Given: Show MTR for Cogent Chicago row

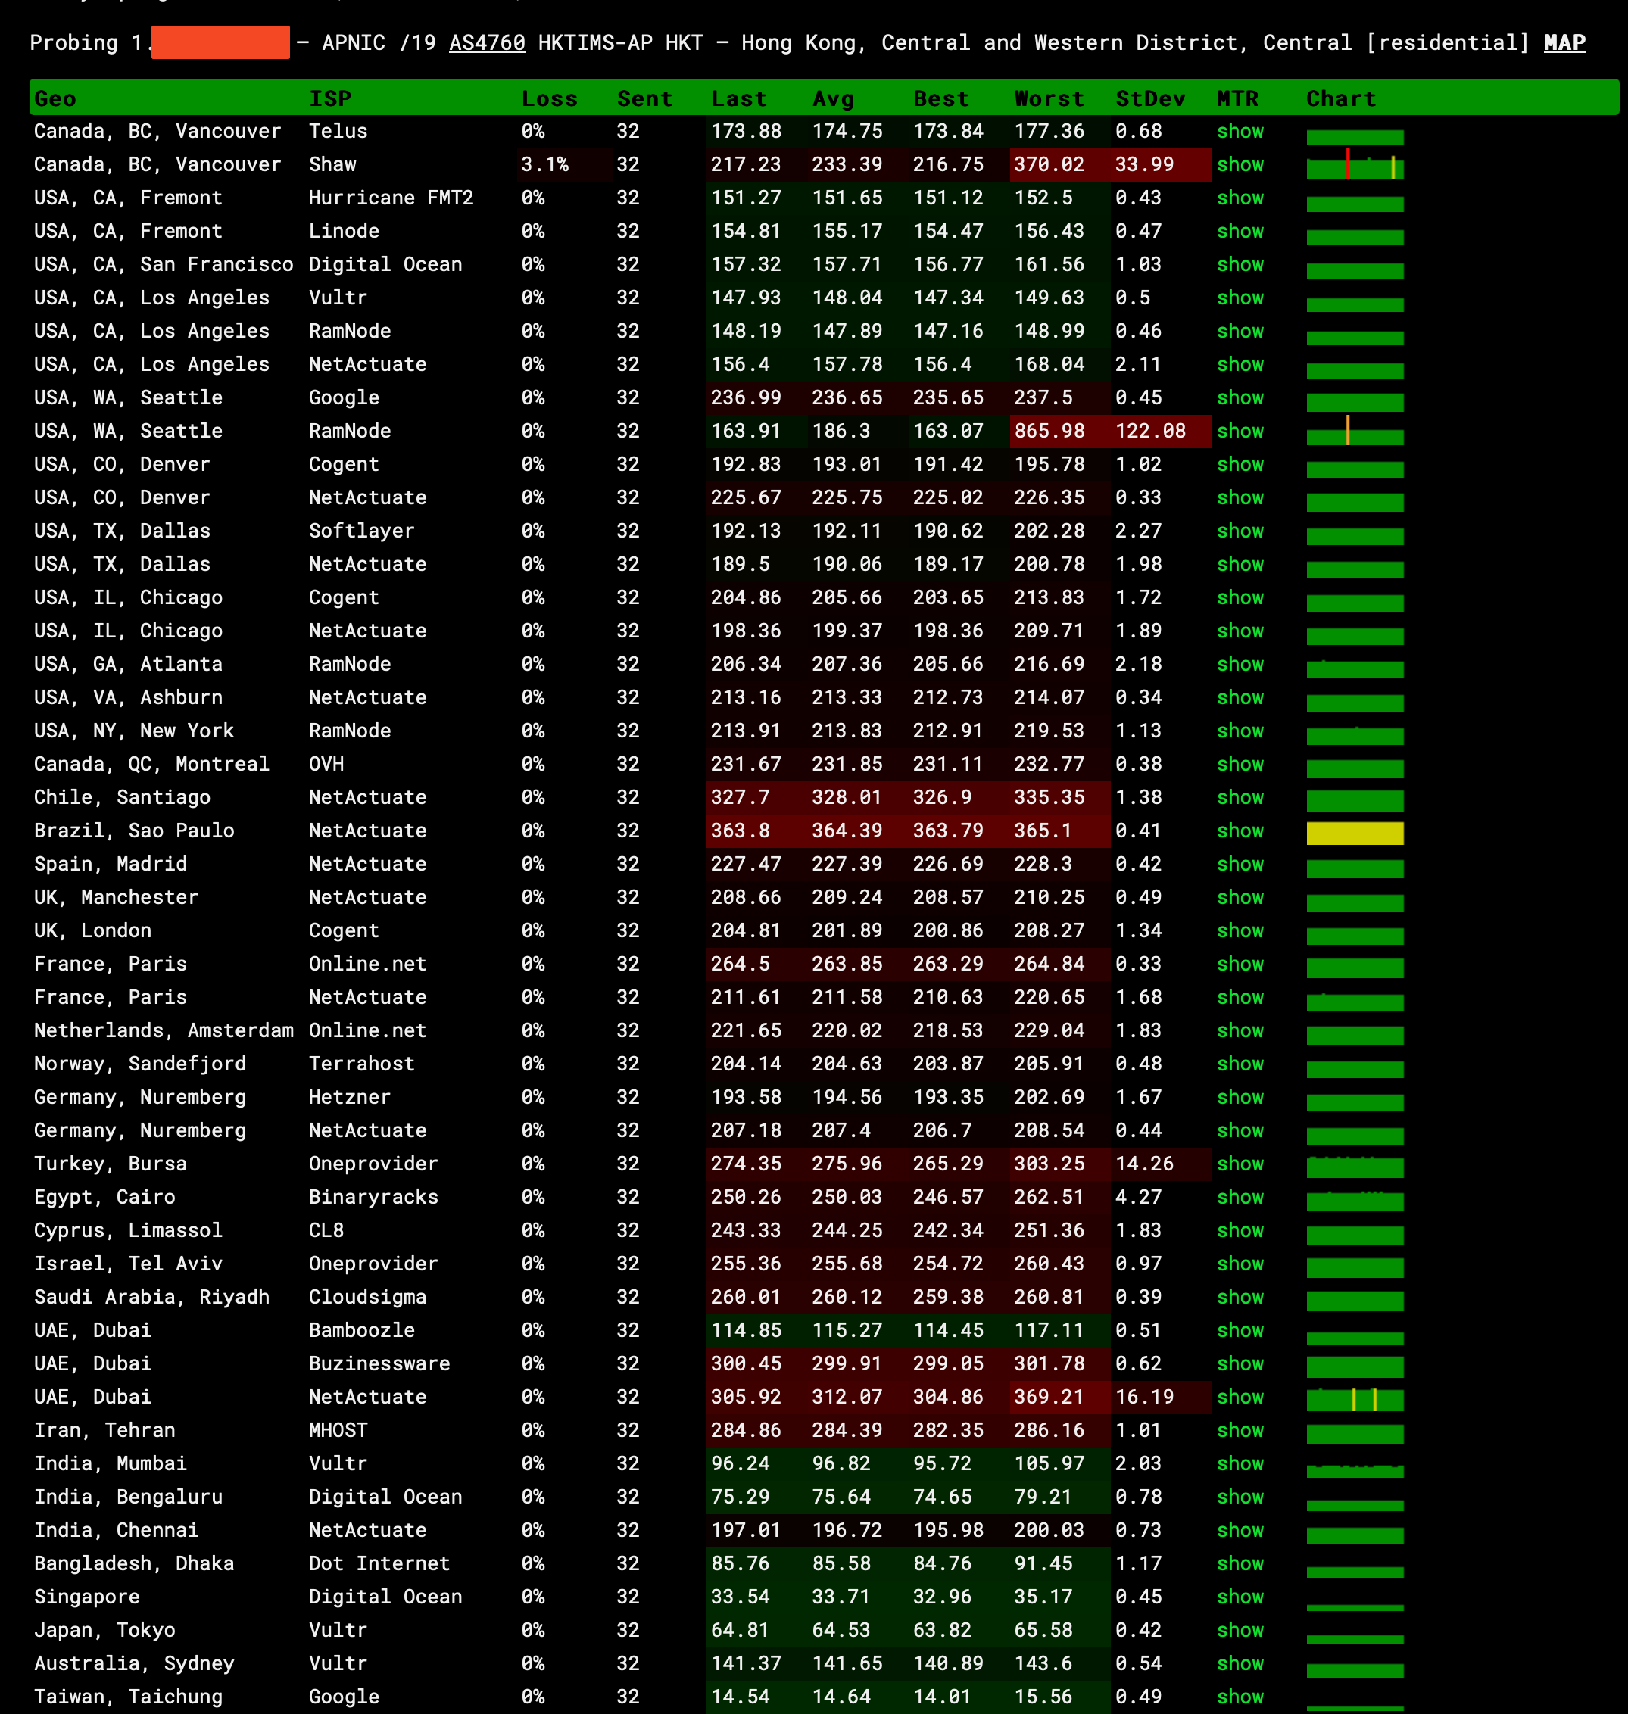Looking at the screenshot, I should pos(1240,597).
